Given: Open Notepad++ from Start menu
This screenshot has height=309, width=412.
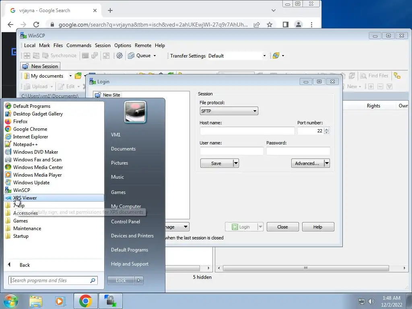Looking at the screenshot, I should (54, 144).
